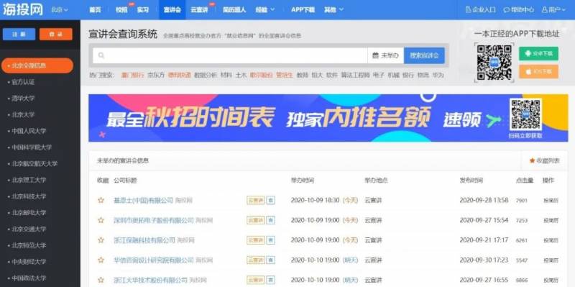Select 中国科学院大学 in the sidebar
Screen dimensions: 575x287
click(x=32, y=147)
